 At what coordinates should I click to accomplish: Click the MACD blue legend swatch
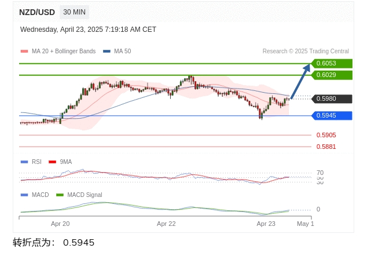(24, 195)
